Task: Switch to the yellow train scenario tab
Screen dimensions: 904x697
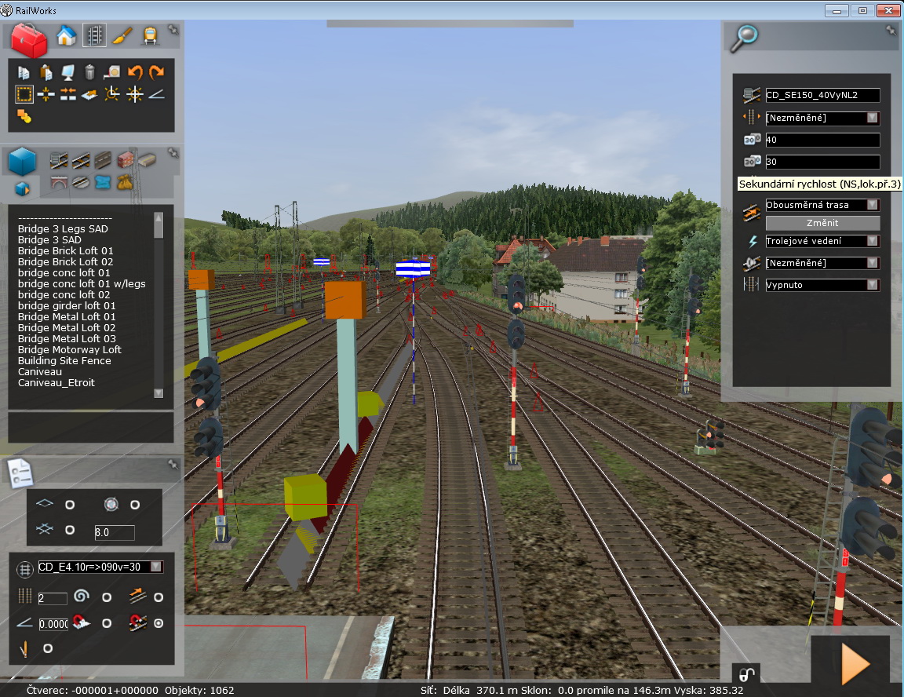Action: (150, 36)
